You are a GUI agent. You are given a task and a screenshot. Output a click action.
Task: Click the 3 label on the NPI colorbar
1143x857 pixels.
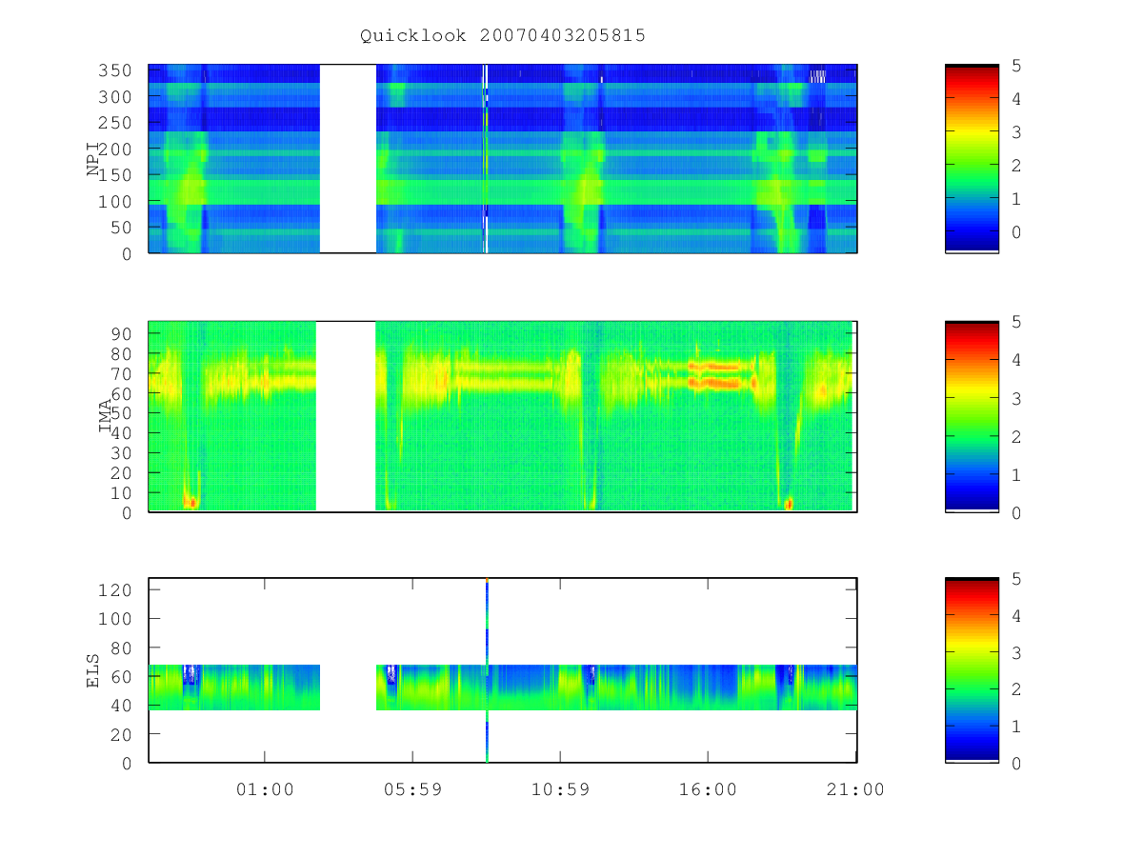1017,132
